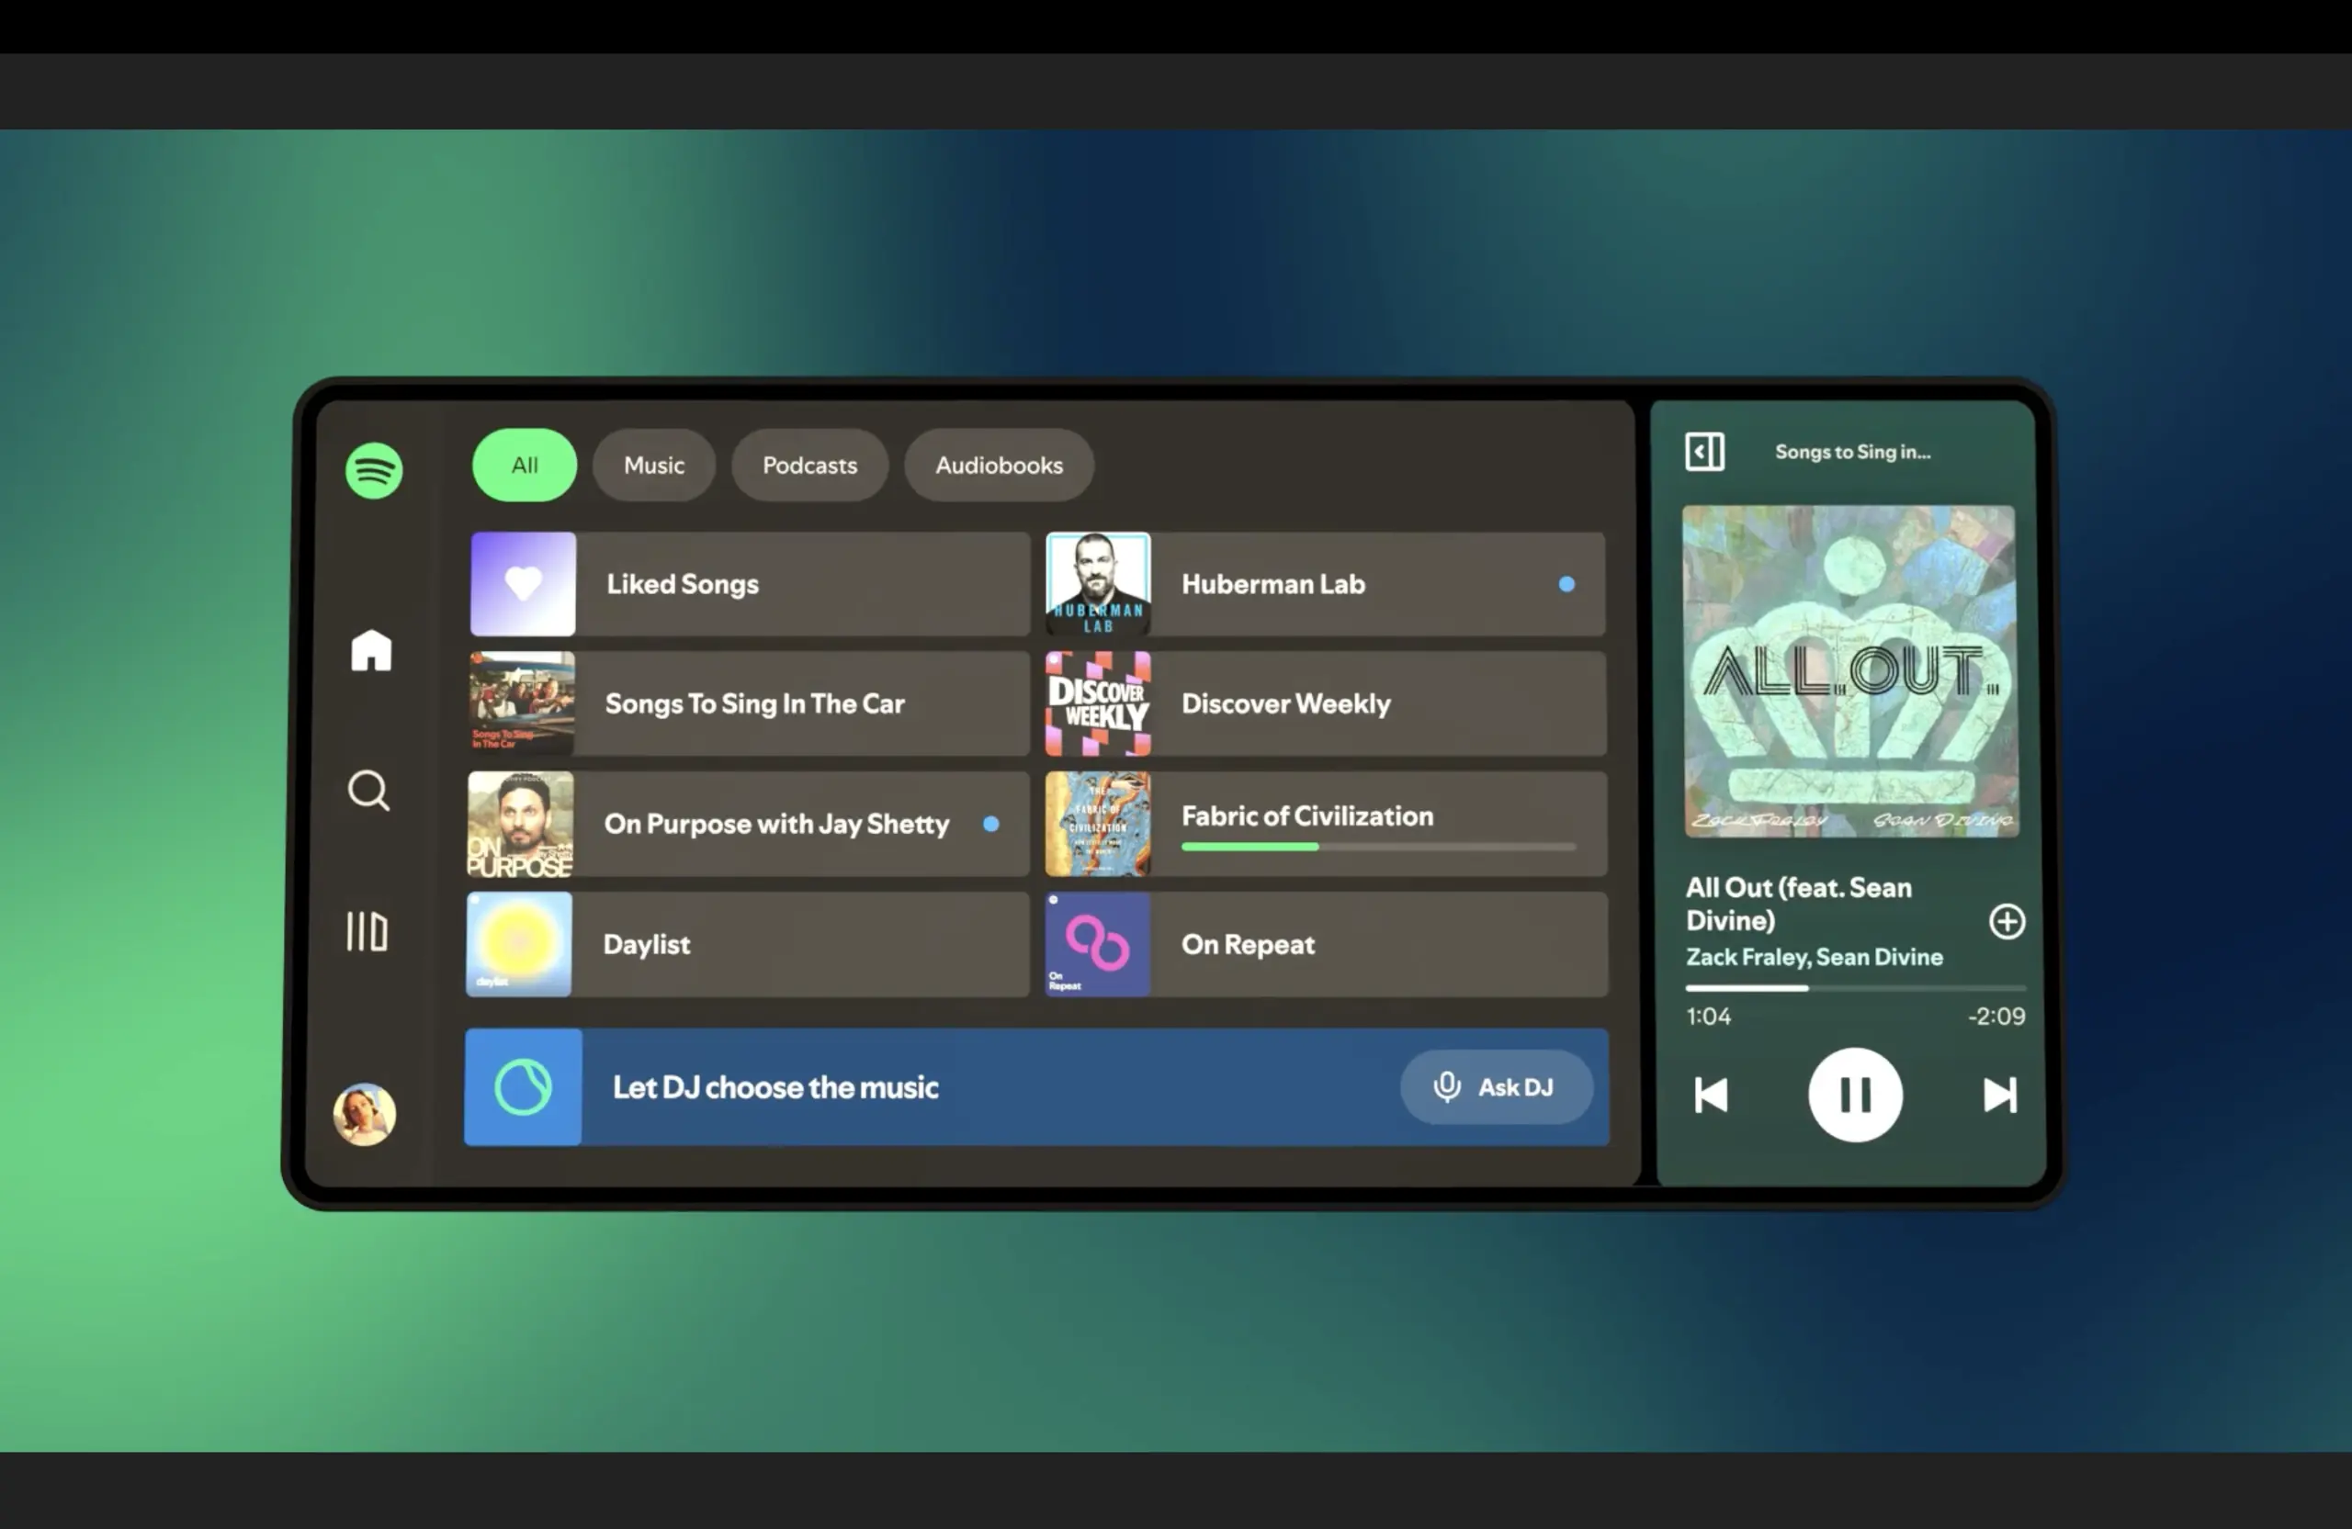This screenshot has width=2352, height=1529.
Task: Click the Daylist cover art
Action: (519, 944)
